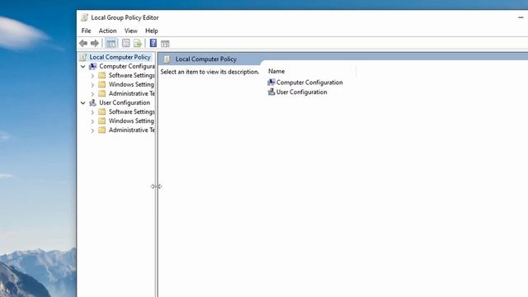Click User Configuration icon in right list
This screenshot has height=297, width=528.
[271, 92]
